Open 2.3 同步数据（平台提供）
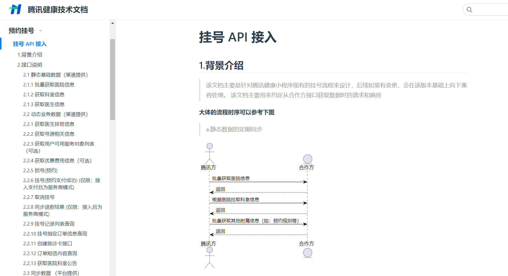508x276 pixels. [x=51, y=273]
